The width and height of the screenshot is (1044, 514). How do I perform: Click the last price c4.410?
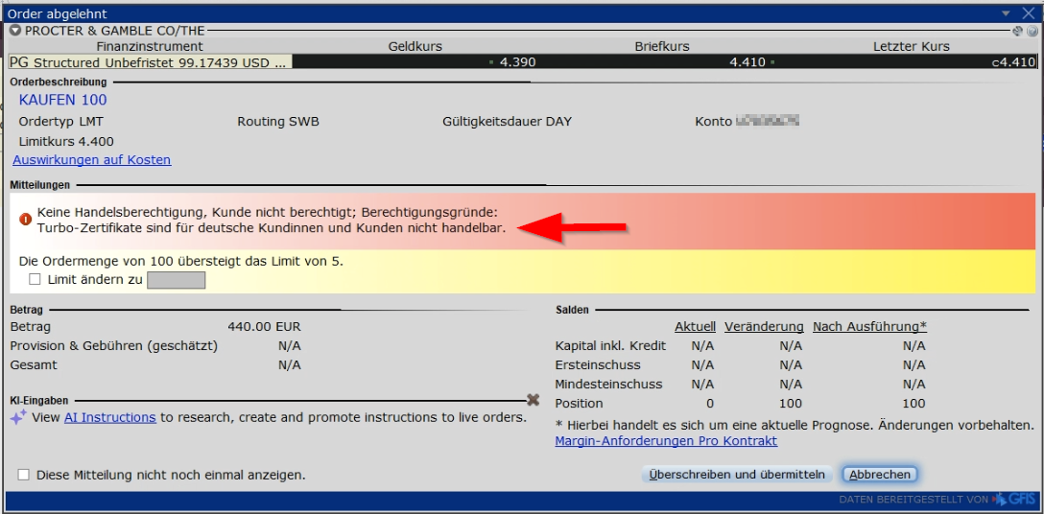[1013, 62]
